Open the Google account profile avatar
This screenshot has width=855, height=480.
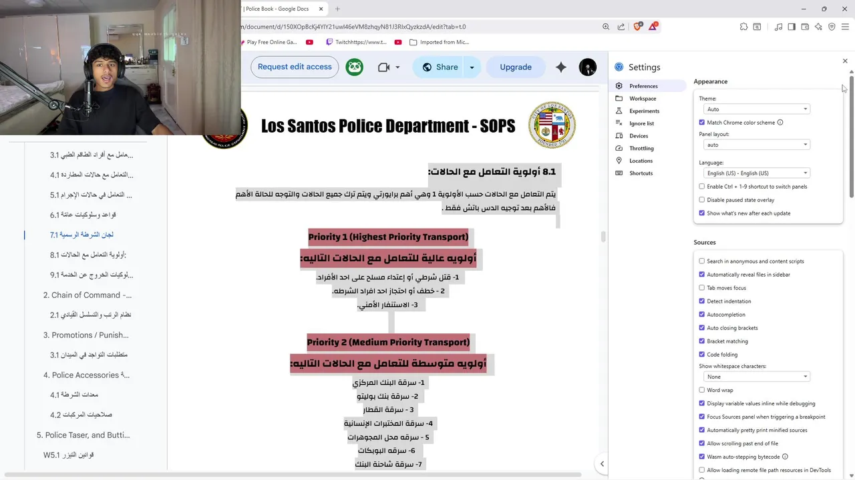588,67
